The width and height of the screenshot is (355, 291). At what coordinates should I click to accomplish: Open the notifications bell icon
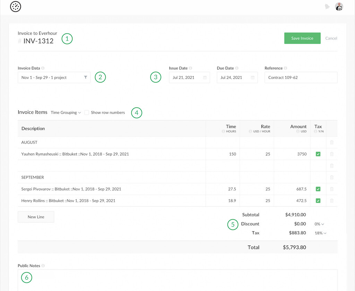[327, 7]
